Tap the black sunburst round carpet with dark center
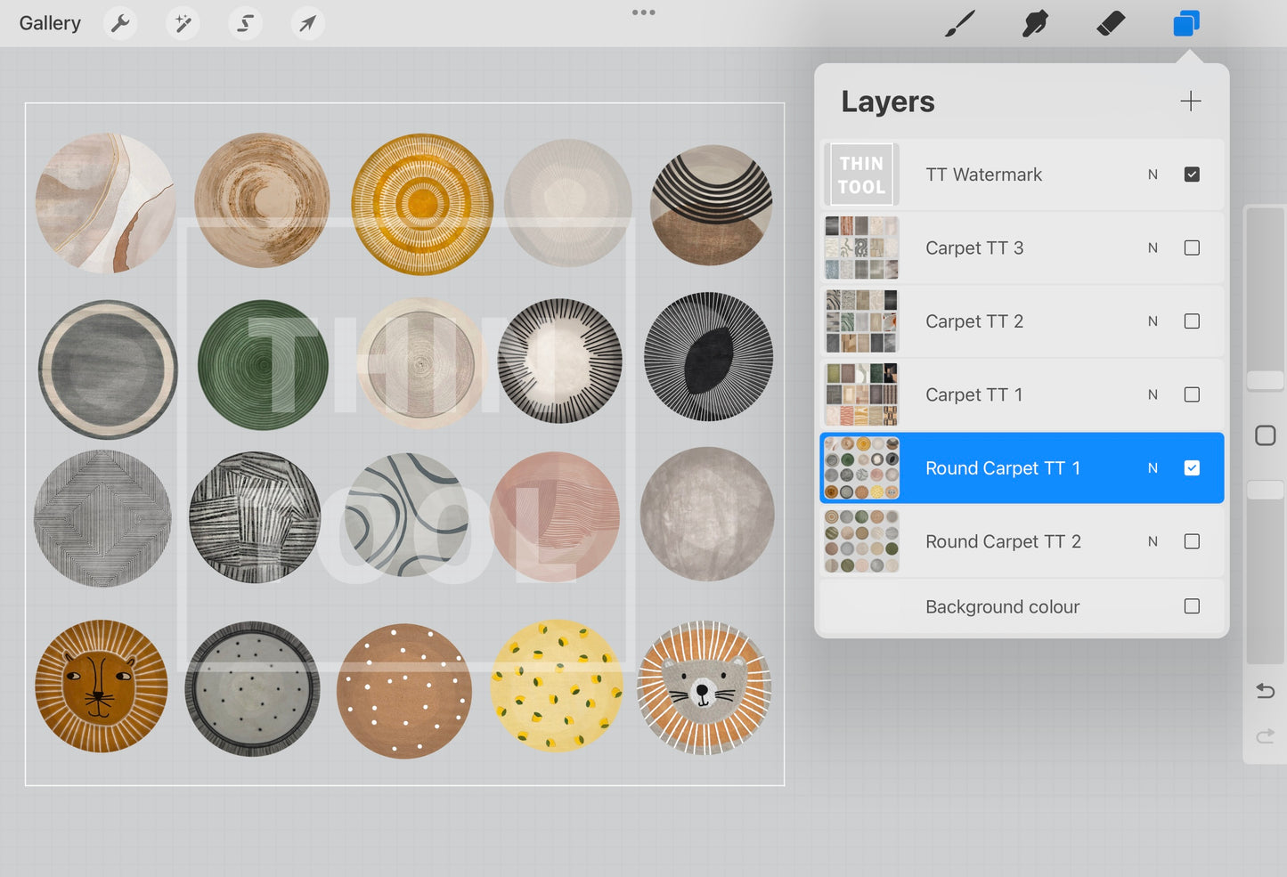The width and height of the screenshot is (1287, 877). pos(708,356)
